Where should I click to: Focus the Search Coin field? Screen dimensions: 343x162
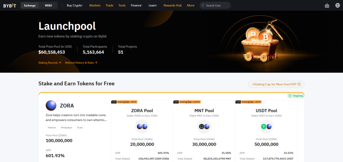coord(215,5)
